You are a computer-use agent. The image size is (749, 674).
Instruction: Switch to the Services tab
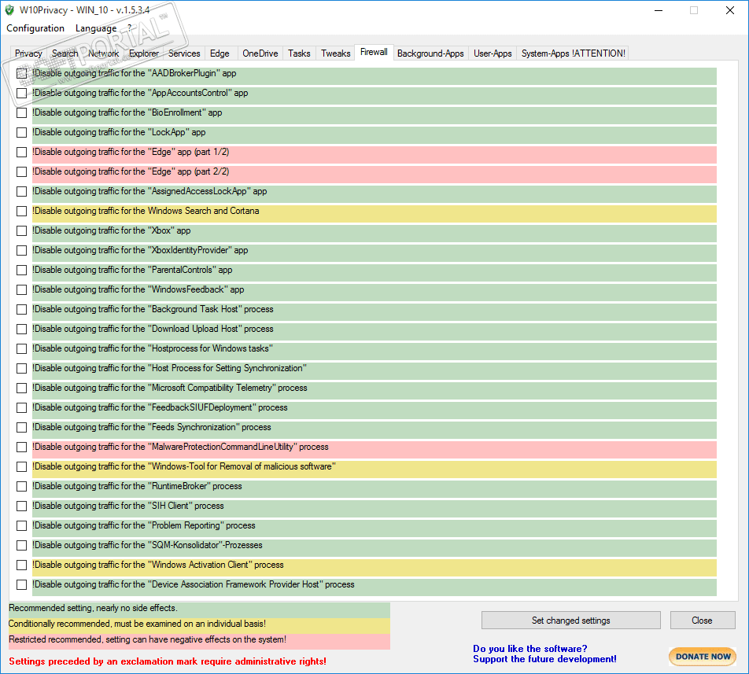tap(184, 53)
